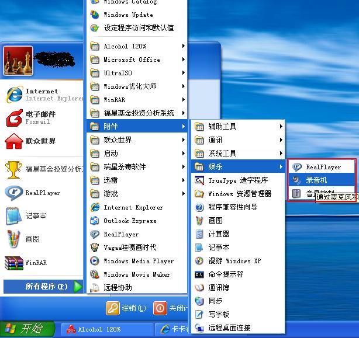The height and width of the screenshot is (338, 359).
Task: Click the 所有程序(P) button
Action: click(43, 287)
